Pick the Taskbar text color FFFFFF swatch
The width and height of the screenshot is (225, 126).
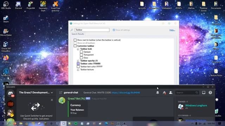point(78,66)
